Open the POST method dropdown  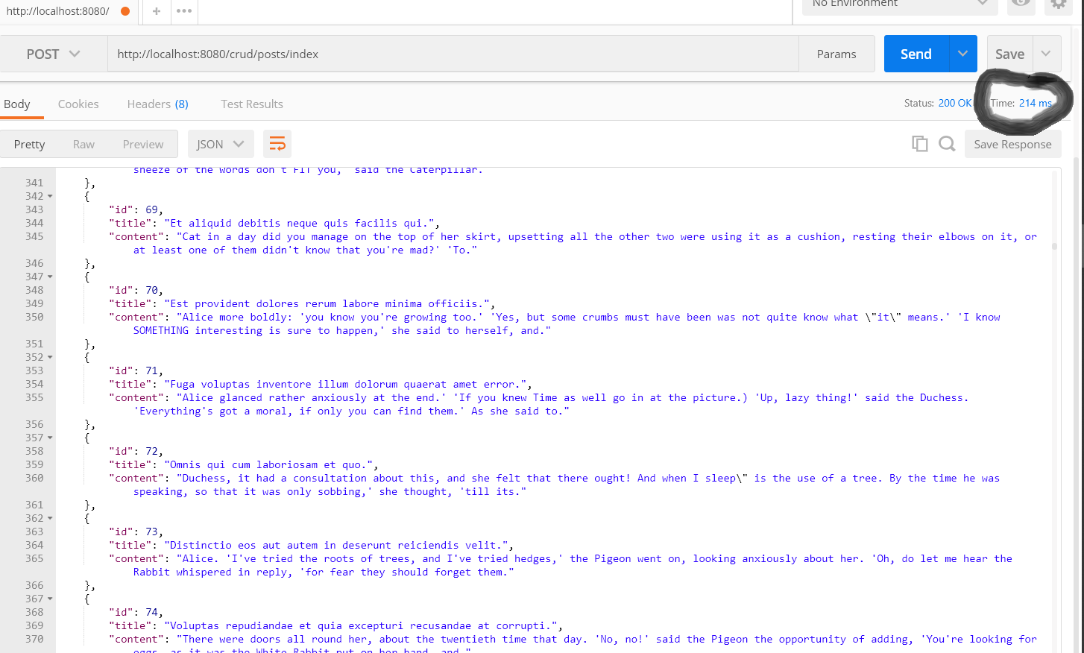click(54, 54)
